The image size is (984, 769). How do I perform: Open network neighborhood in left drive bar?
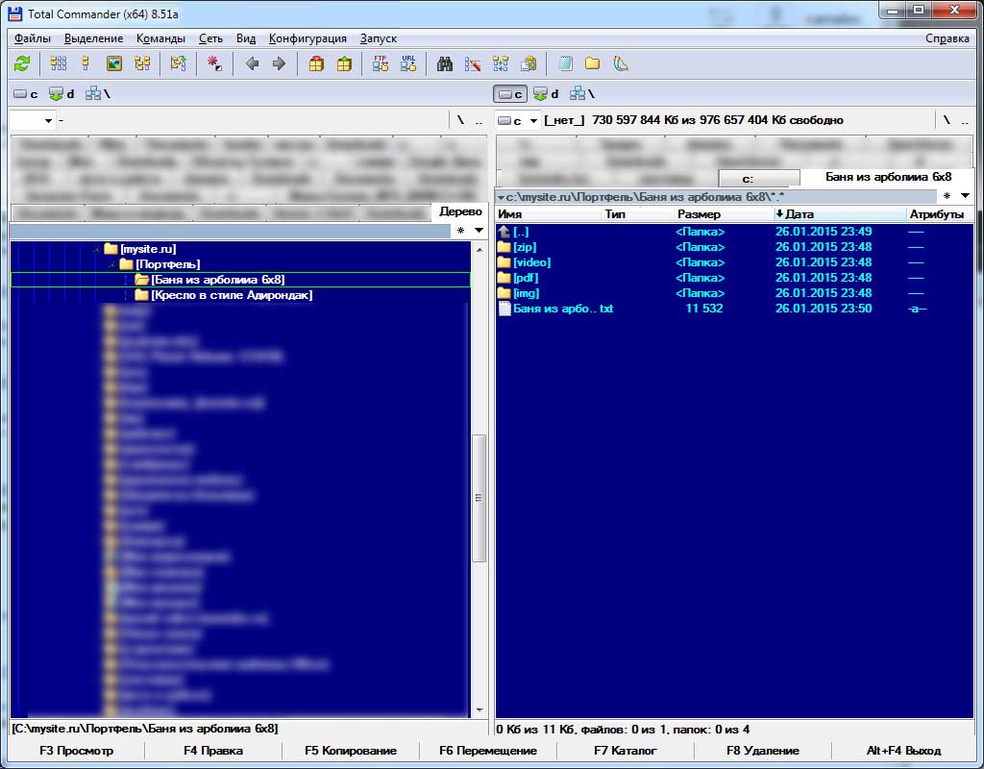pos(97,94)
